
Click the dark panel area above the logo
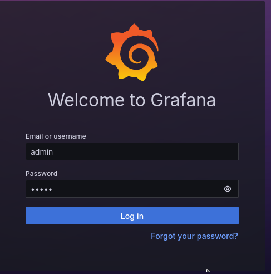click(x=132, y=11)
